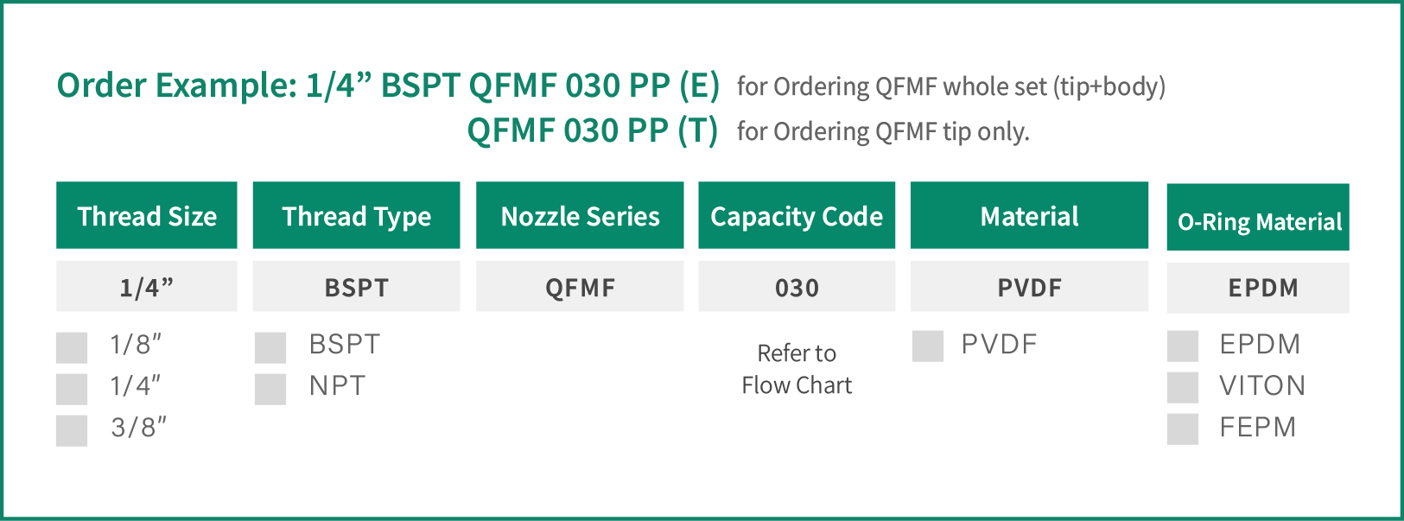This screenshot has width=1404, height=521.
Task: Tick the BSPT thread type checkbox
Action: (x=270, y=347)
